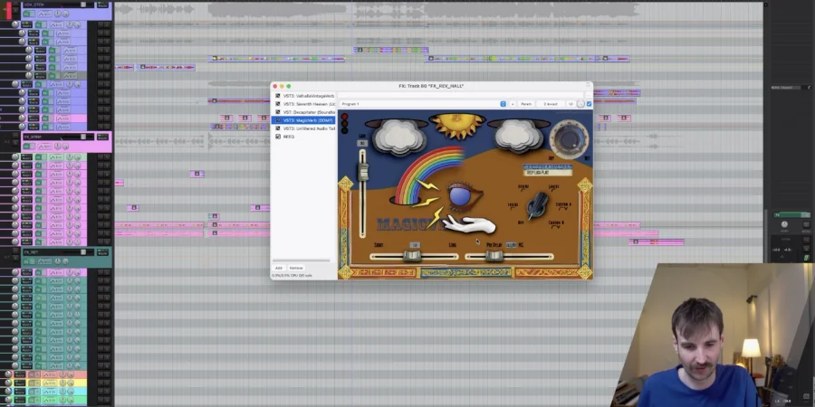815x407 pixels.
Task: Open the Program 1 preset dropdown
Action: click(423, 104)
